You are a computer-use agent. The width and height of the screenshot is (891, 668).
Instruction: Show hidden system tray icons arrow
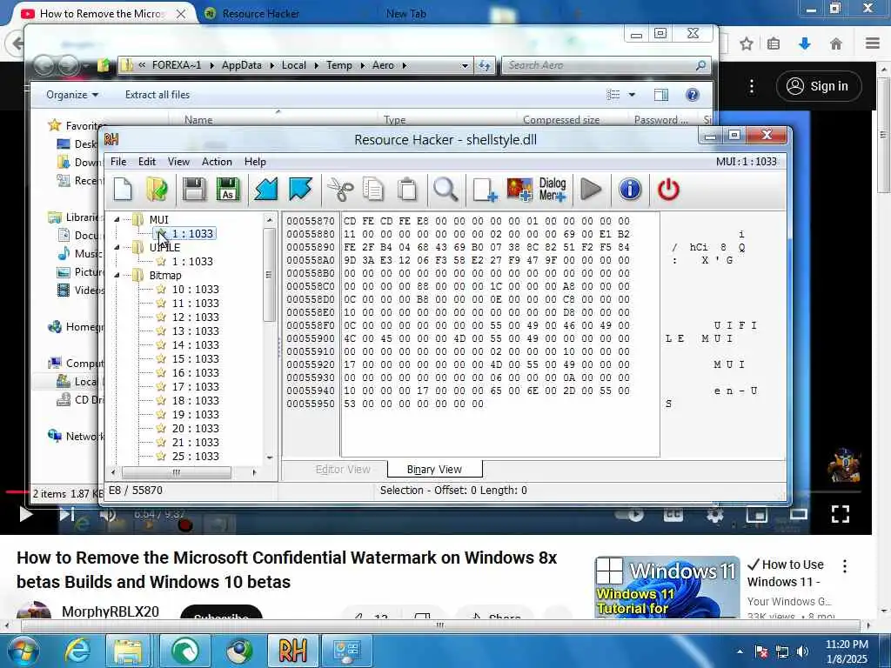(x=740, y=652)
